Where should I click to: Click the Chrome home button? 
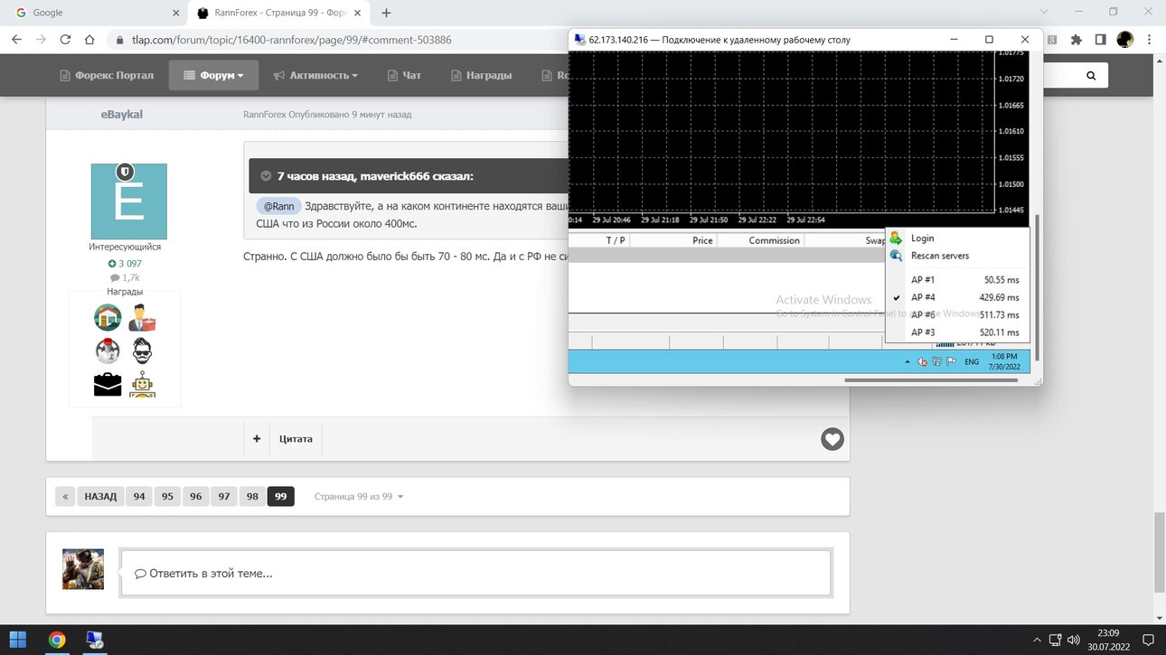(89, 40)
